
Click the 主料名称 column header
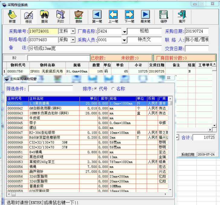[x=54, y=99]
